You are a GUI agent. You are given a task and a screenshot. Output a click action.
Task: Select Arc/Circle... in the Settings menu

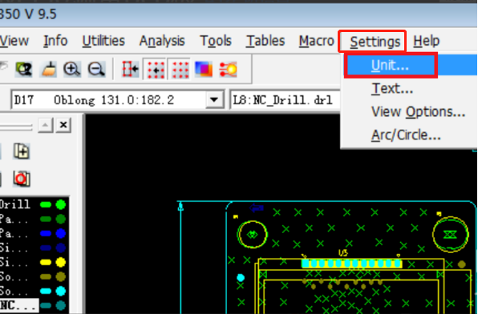406,135
